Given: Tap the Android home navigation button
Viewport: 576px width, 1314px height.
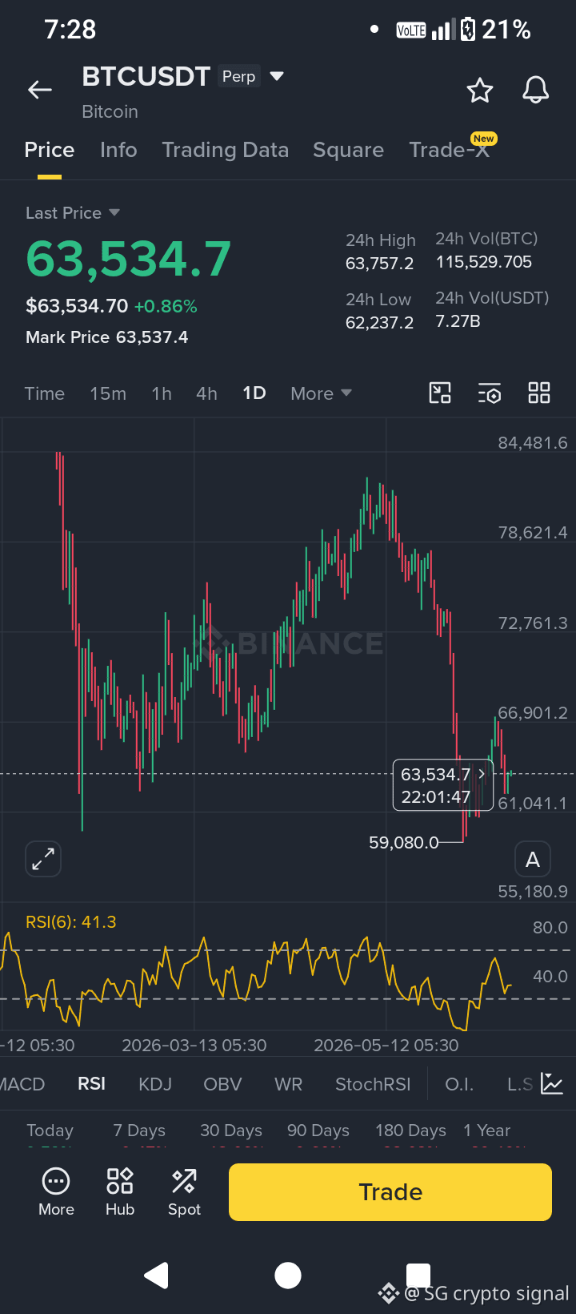Looking at the screenshot, I should point(288,1275).
